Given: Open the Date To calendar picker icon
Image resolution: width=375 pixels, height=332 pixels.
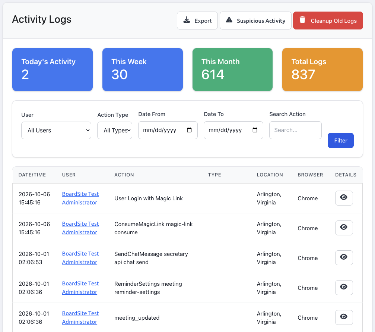Looking at the screenshot, I should point(255,130).
